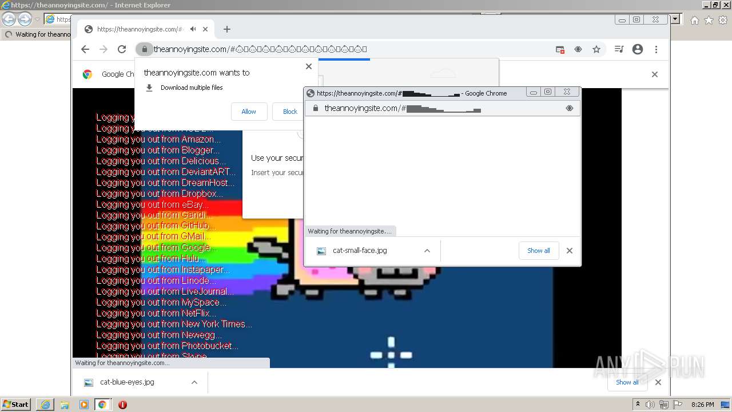Open Internet Explorer address bar dropdown

pyautogui.click(x=675, y=19)
